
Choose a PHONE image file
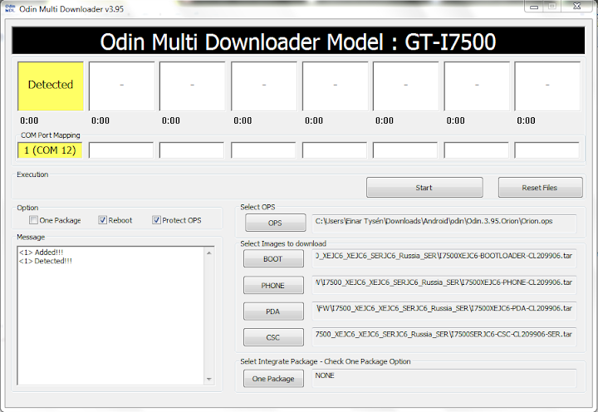pyautogui.click(x=273, y=285)
